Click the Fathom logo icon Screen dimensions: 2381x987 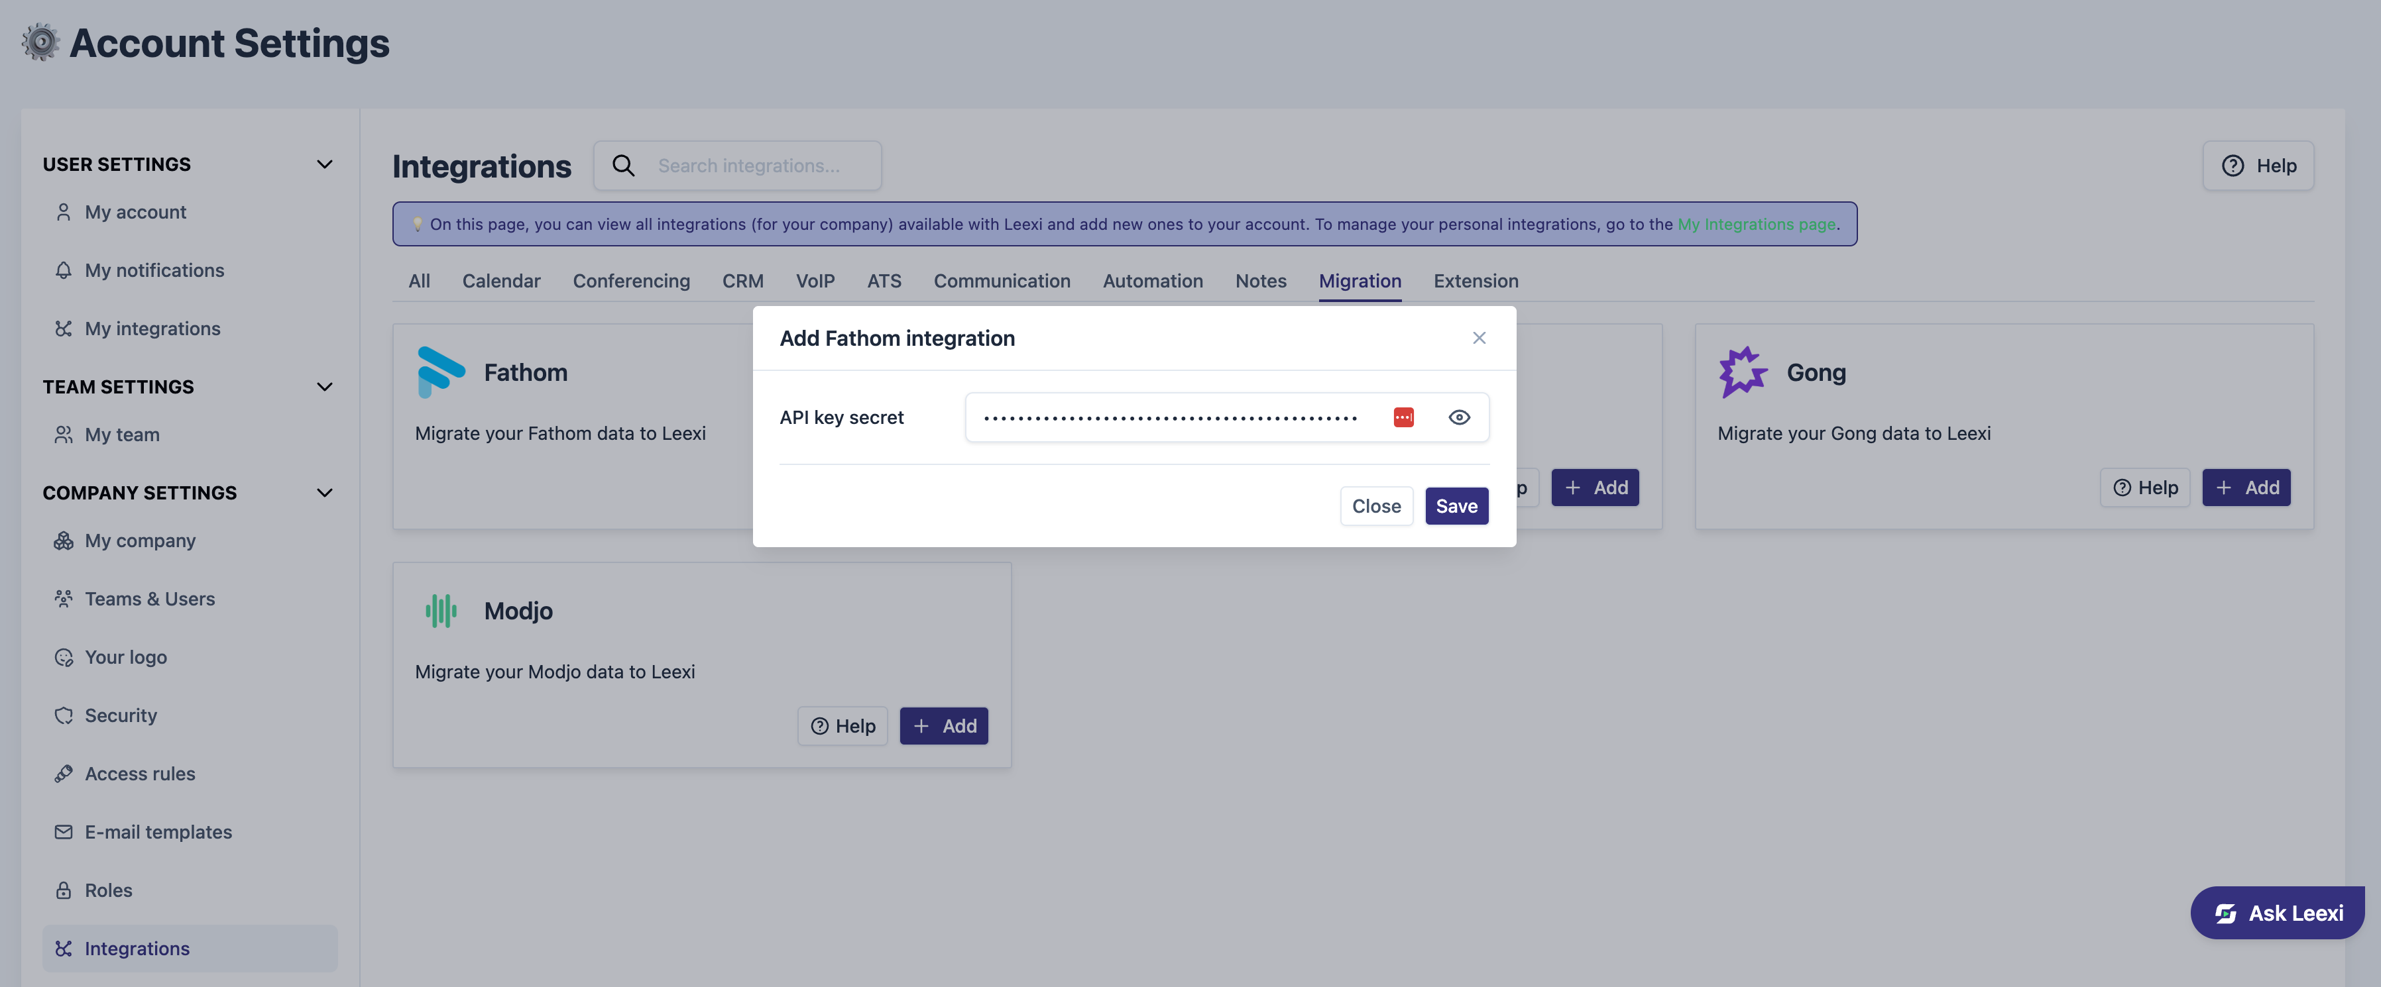click(441, 372)
